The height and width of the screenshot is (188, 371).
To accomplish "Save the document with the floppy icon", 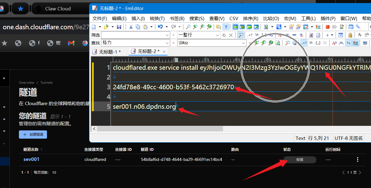I will 119,27.
